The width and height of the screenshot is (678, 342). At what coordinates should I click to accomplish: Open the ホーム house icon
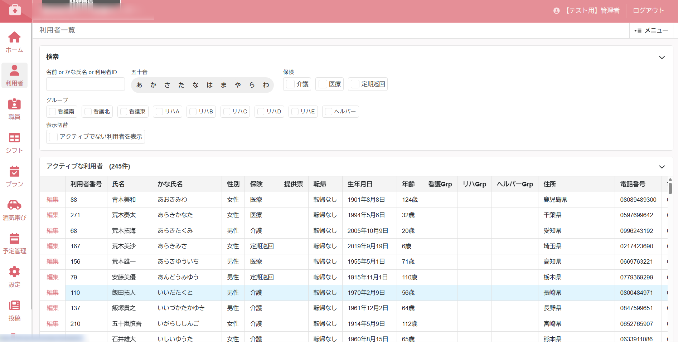click(14, 37)
